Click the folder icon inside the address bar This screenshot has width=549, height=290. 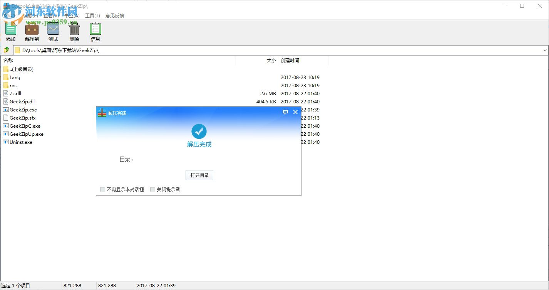17,50
